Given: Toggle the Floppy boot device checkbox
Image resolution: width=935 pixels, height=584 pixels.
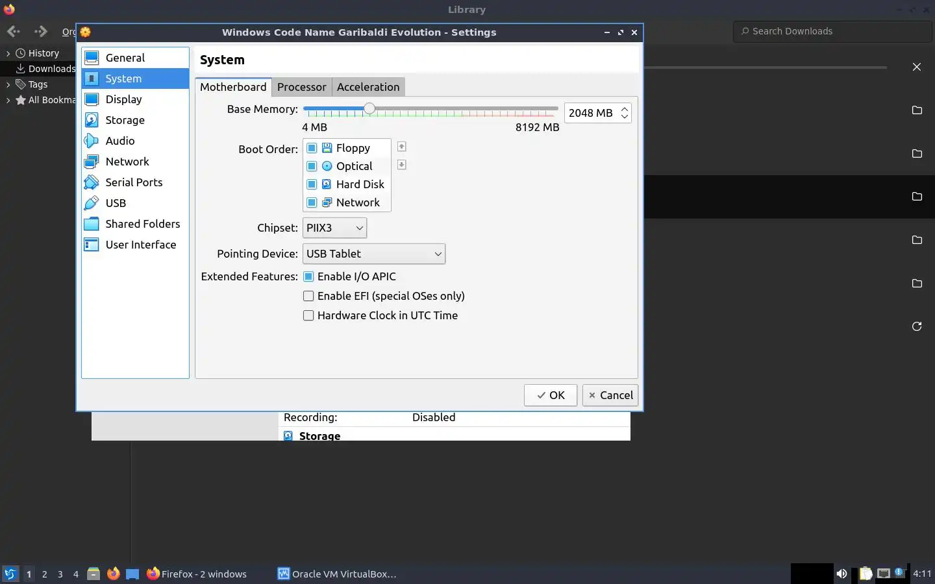Looking at the screenshot, I should pyautogui.click(x=312, y=148).
